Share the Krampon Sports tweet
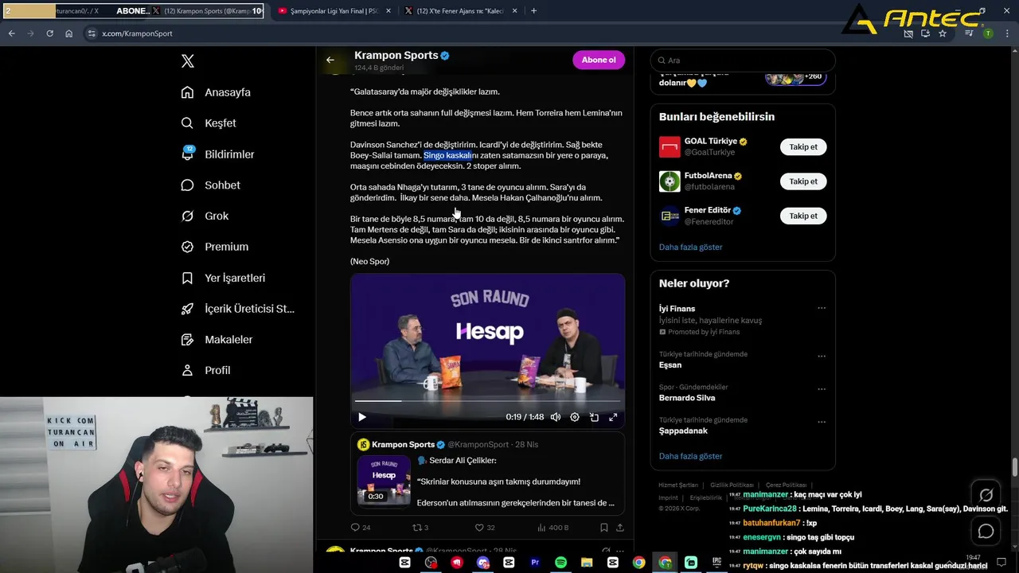 [620, 528]
